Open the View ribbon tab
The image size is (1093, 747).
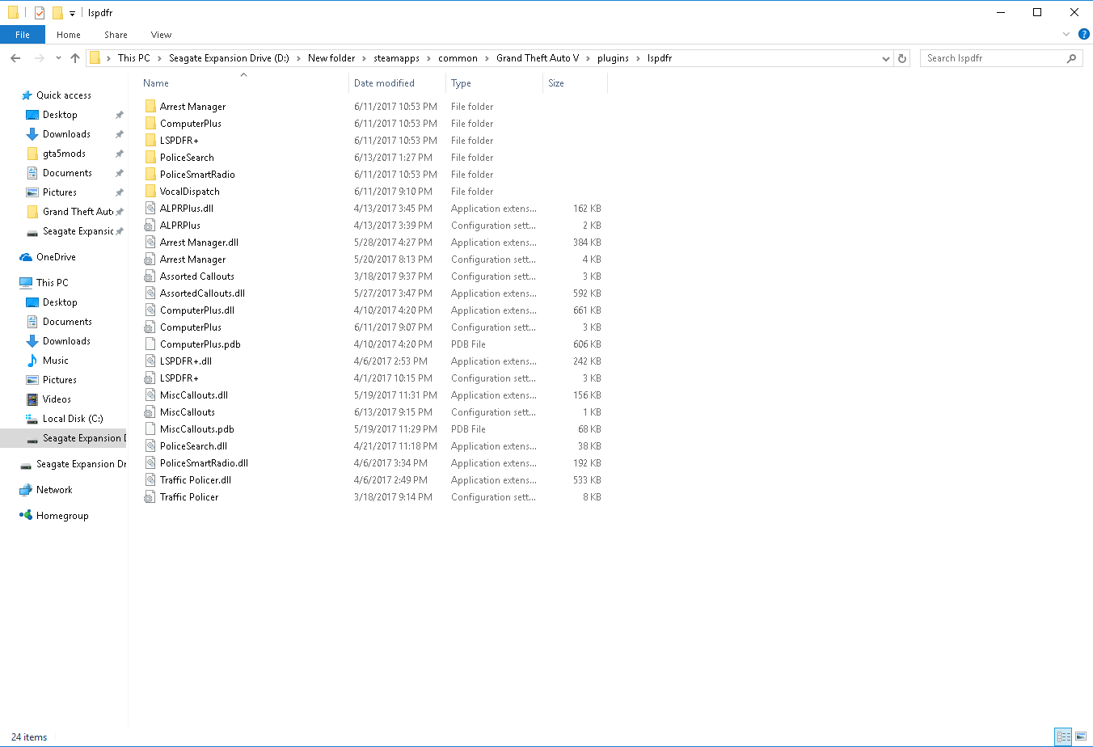pyautogui.click(x=161, y=35)
